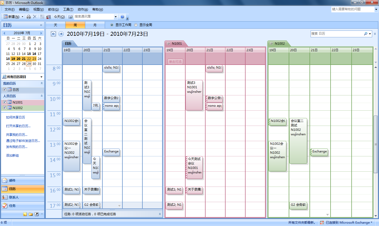Click the categorize grid icon

42,17
